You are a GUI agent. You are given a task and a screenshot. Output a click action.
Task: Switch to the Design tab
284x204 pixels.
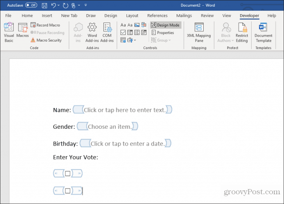point(110,15)
